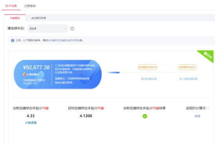Select the 年费看板 sub-tab
The image size is (215, 146).
coord(15,18)
